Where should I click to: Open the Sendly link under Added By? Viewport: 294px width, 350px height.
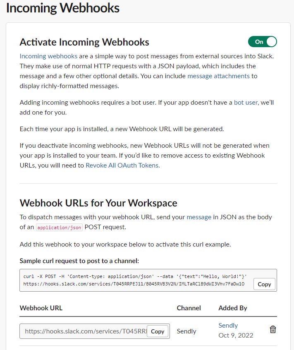tap(228, 325)
